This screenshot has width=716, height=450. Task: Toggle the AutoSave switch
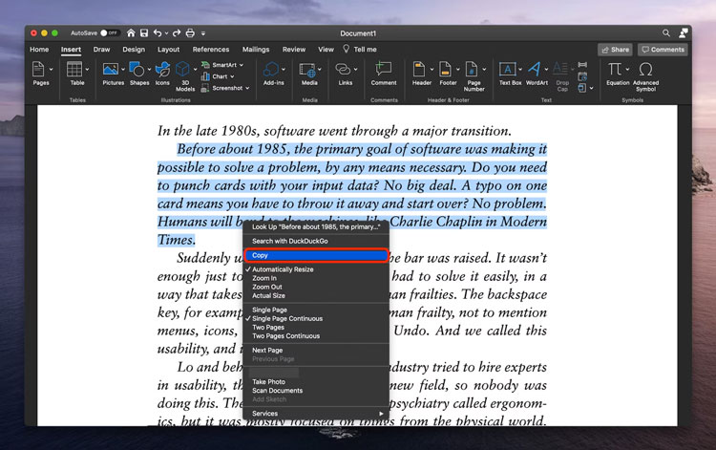pos(111,32)
